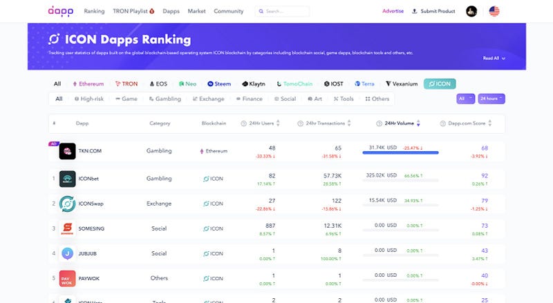Image resolution: width=553 pixels, height=303 pixels.
Task: Filter by Neo blockchain
Action: pyautogui.click(x=187, y=84)
